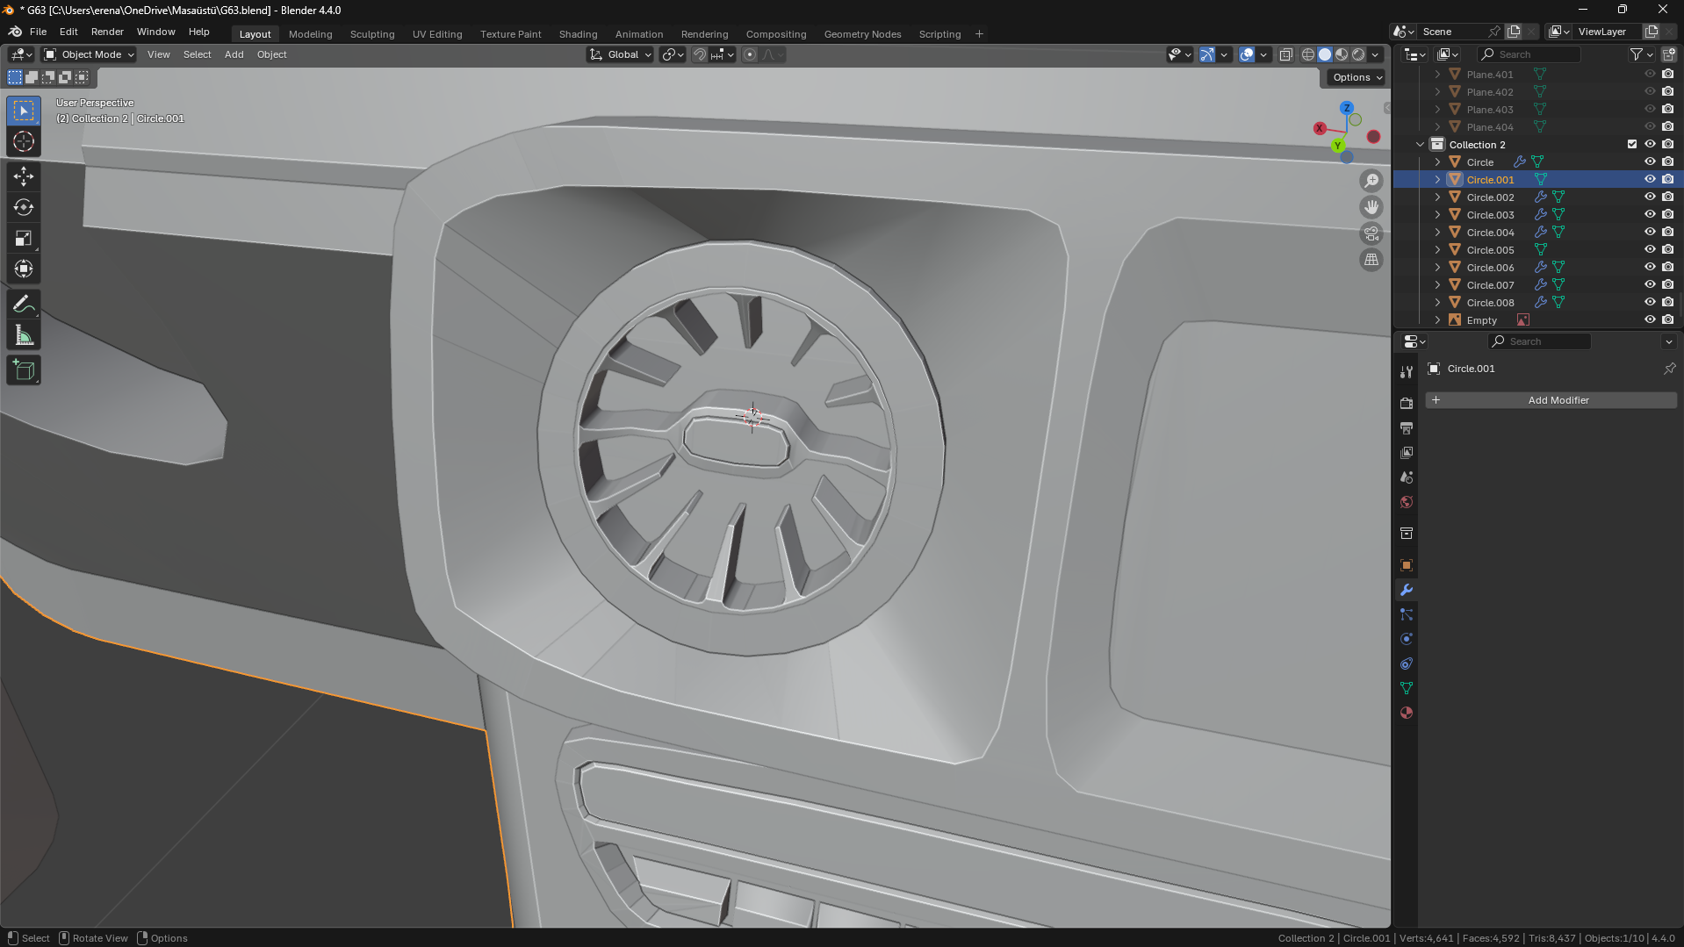The height and width of the screenshot is (947, 1684).
Task: Open the Particles properties tab
Action: pyautogui.click(x=1407, y=614)
